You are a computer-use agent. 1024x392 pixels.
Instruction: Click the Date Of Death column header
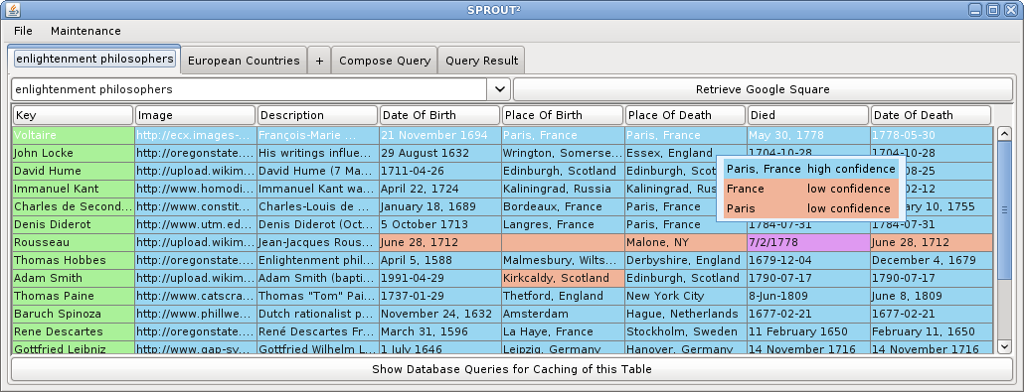(931, 115)
